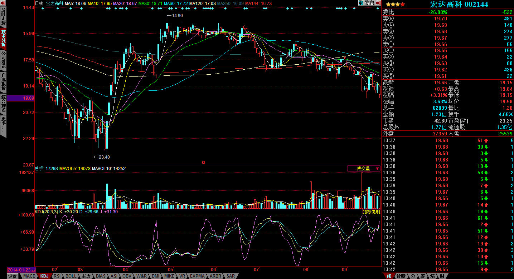Click the 设置 button at bottom-left
The width and height of the screenshot is (514, 279).
(12, 276)
